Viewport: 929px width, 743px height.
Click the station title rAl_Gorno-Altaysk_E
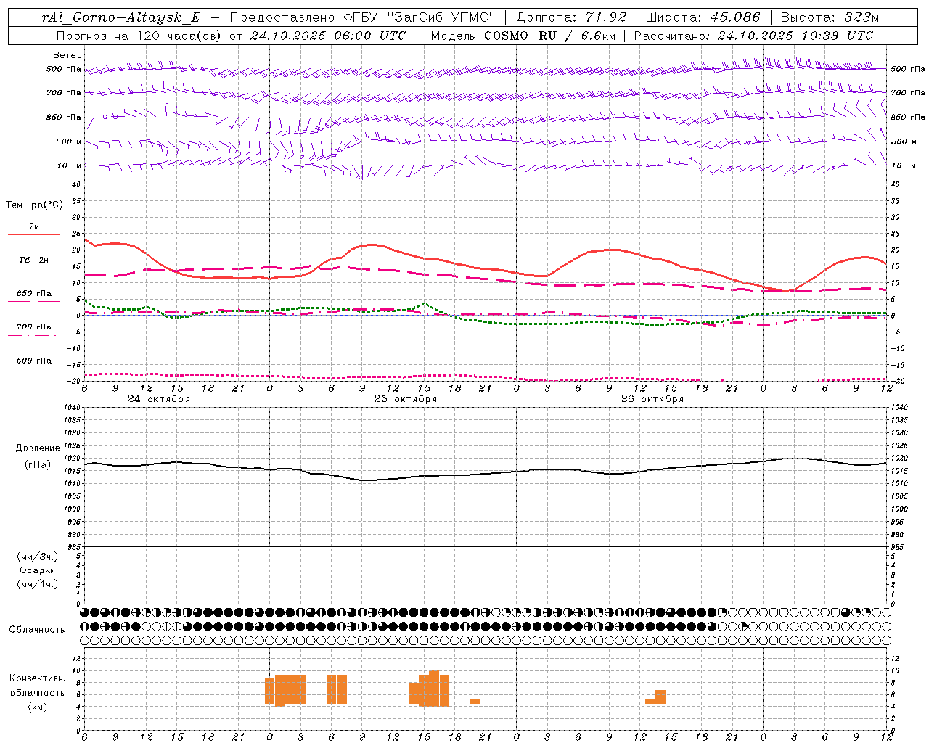[120, 17]
